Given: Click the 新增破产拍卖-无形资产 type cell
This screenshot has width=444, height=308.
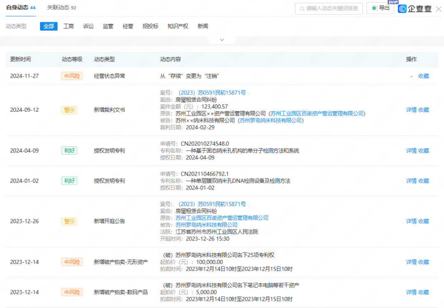Looking at the screenshot, I should (121, 262).
